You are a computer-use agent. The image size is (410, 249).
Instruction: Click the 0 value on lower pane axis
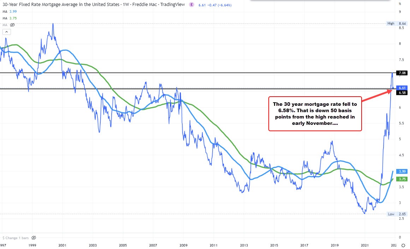[x=400, y=237]
